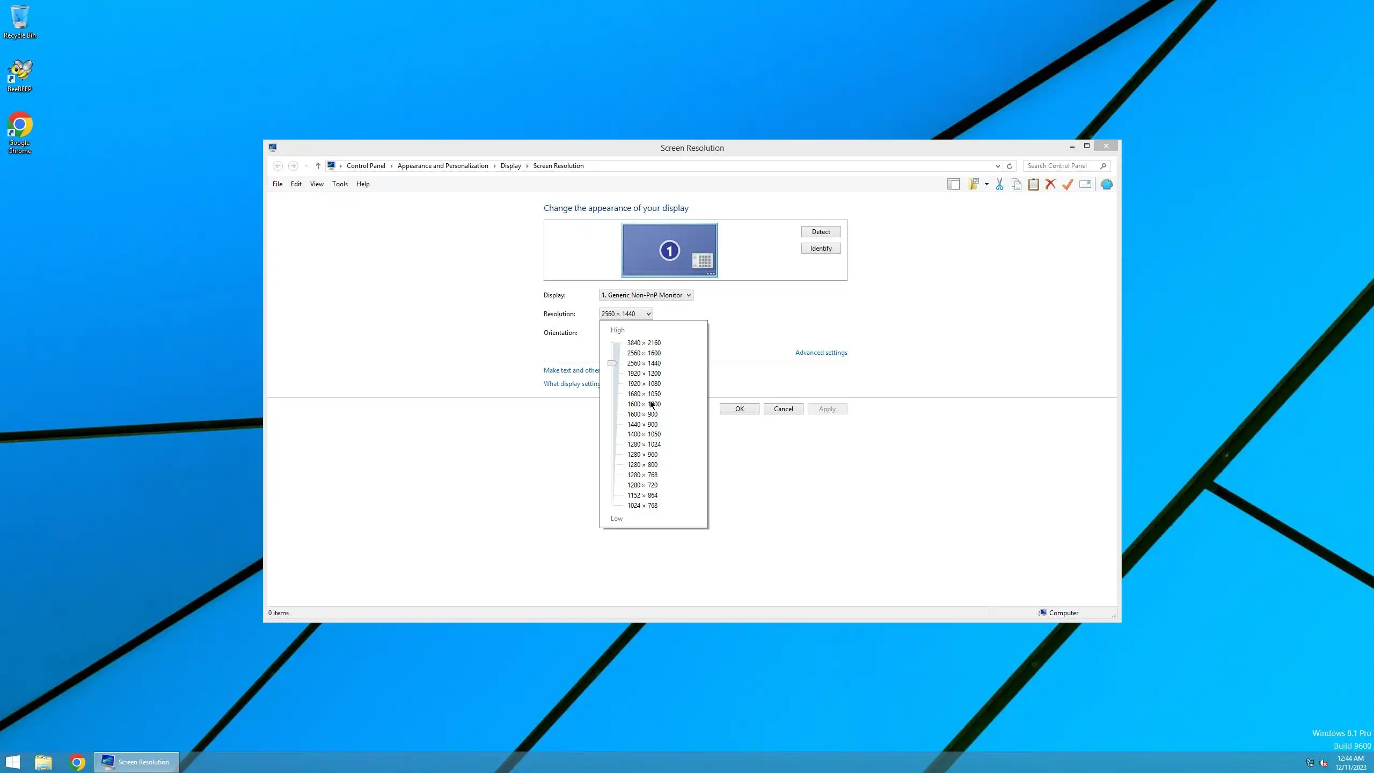The image size is (1374, 773).
Task: Open Google Chrome from the taskbar
Action: tap(77, 762)
